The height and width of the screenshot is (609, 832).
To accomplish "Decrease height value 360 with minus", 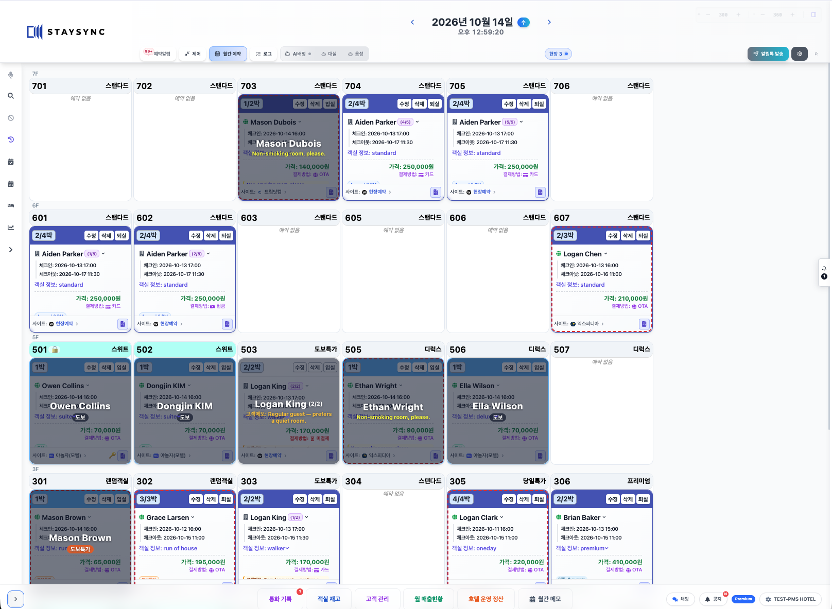I will pyautogui.click(x=764, y=15).
